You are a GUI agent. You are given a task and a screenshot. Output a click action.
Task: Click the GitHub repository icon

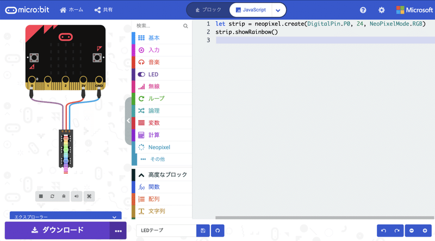[x=217, y=231]
